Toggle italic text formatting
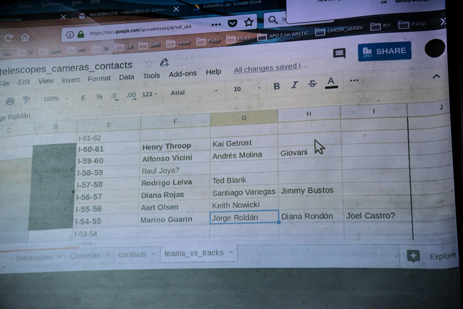The height and width of the screenshot is (309, 463). [x=294, y=85]
